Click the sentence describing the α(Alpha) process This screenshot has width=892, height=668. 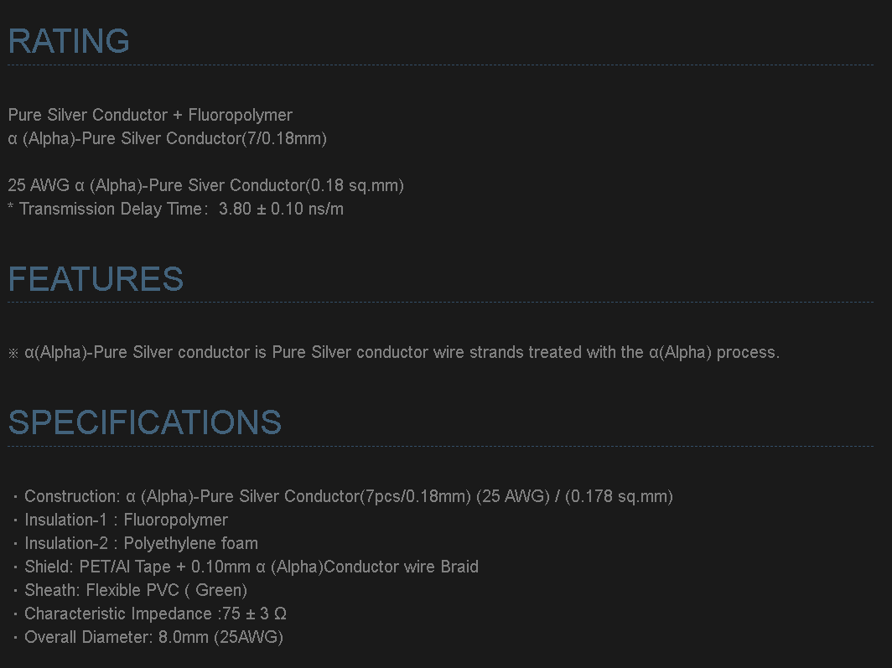[402, 353]
